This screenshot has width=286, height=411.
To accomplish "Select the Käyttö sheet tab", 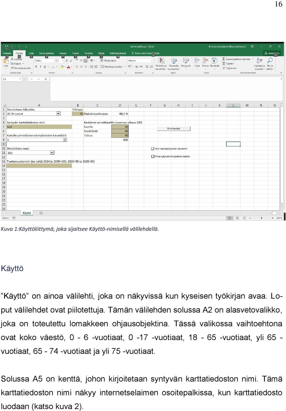I will click(27, 213).
